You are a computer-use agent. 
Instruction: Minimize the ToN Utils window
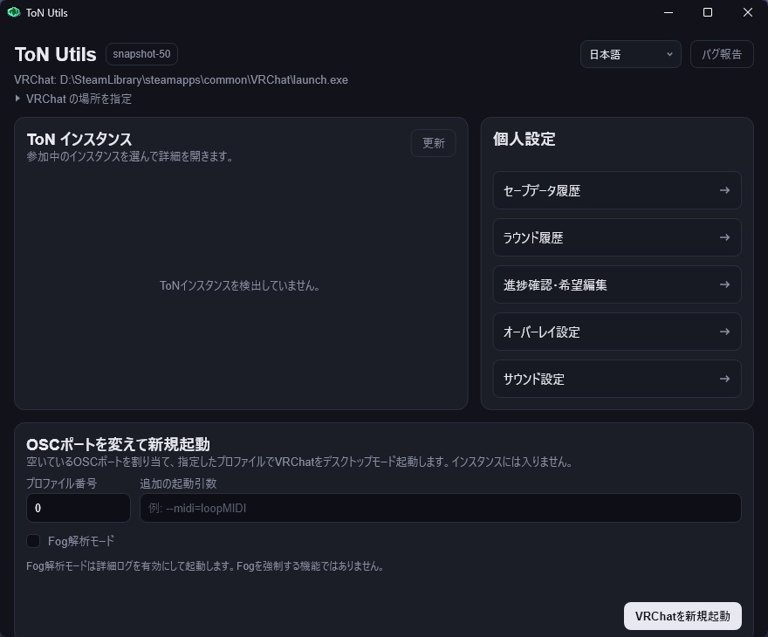coord(669,12)
